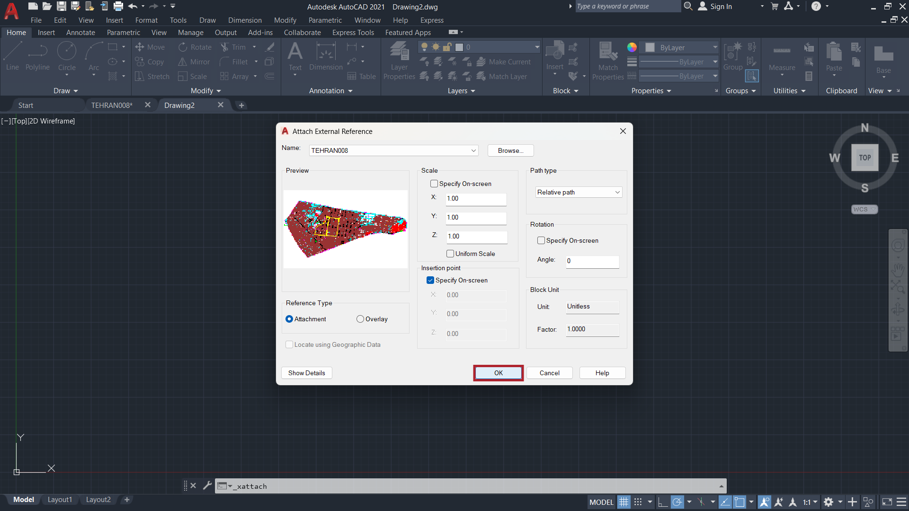Click the Drawing2 tab
The width and height of the screenshot is (909, 511).
click(x=179, y=105)
